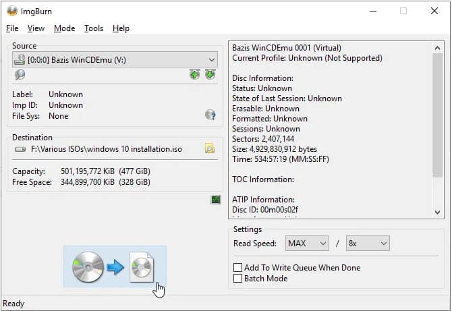Viewport: 452px width, 311px height.
Task: Click the Load tray green up-arrow icon
Action: tap(194, 75)
